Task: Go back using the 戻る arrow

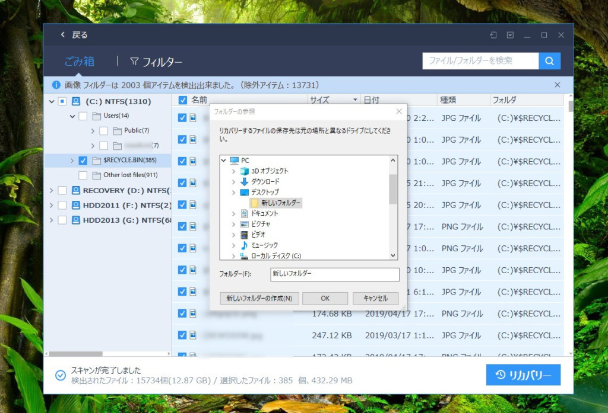Action: tap(62, 35)
